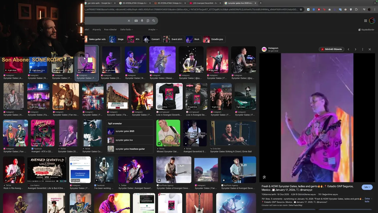378x213 pixels.
Task: Switch to first ES AYDINLATMA Vintage tab
Action: click(x=134, y=3)
